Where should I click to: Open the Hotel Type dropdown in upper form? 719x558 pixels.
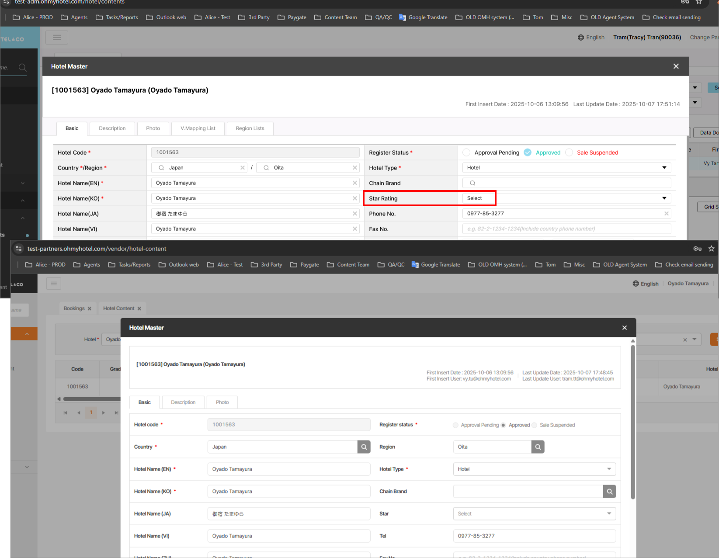pos(566,168)
